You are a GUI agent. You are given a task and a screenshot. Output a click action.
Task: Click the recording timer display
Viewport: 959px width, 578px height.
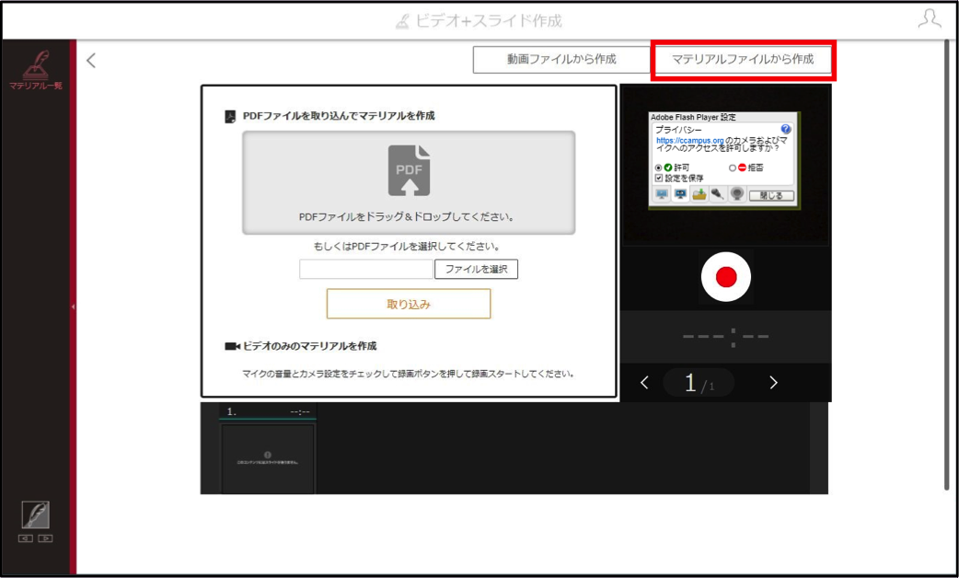point(726,337)
